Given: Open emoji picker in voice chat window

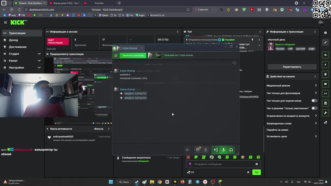Looking at the screenshot, I should pos(198,150).
